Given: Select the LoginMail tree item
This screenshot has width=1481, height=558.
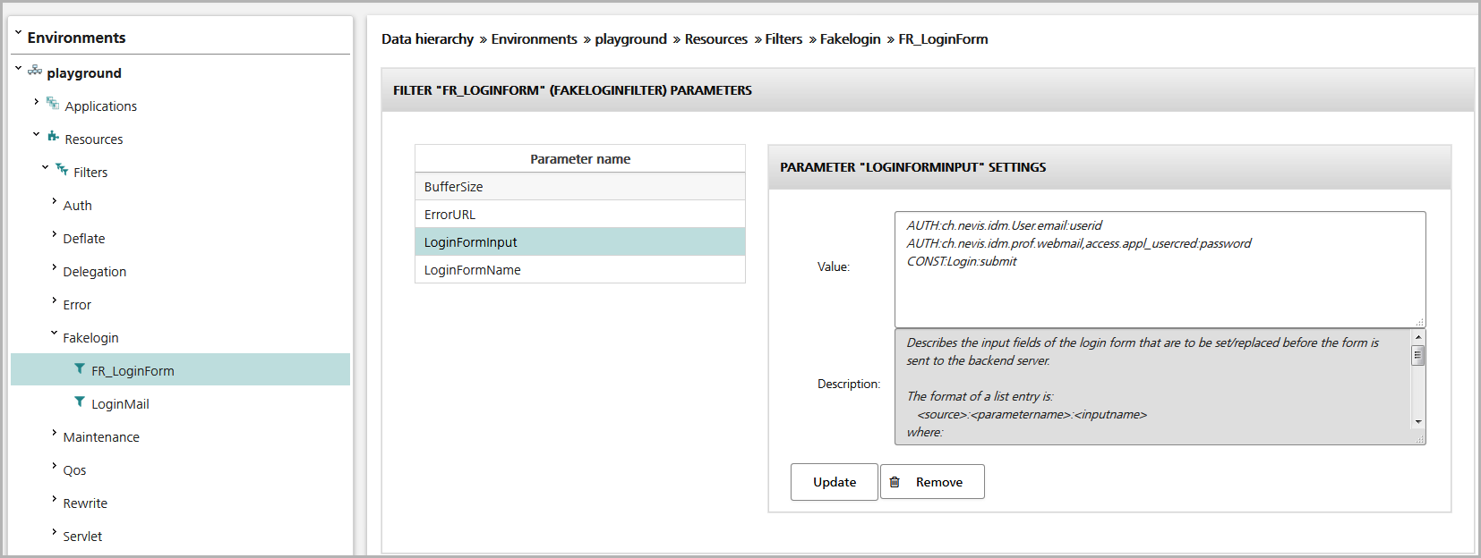Looking at the screenshot, I should point(120,404).
